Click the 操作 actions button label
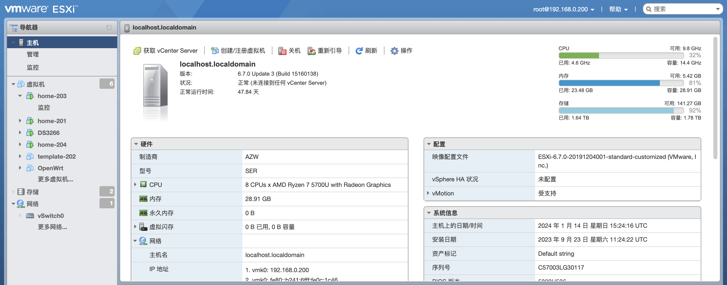The width and height of the screenshot is (727, 285). point(406,51)
